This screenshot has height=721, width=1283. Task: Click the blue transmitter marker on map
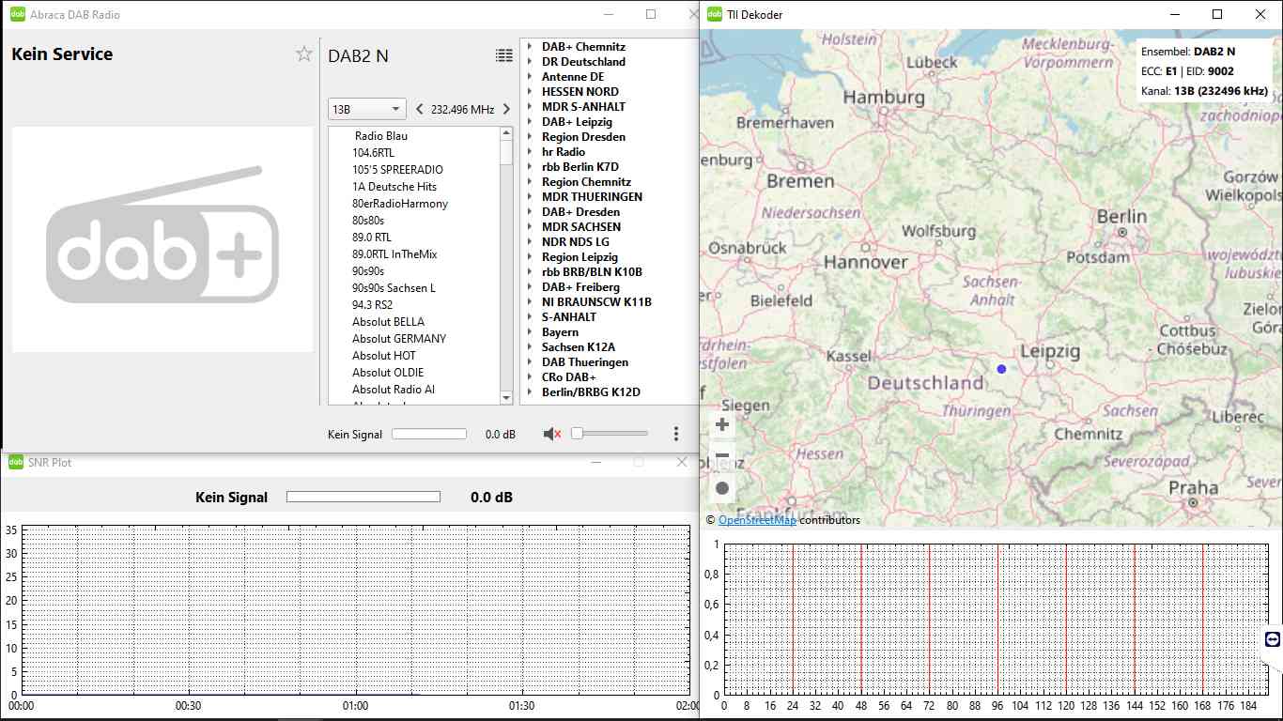(1001, 369)
